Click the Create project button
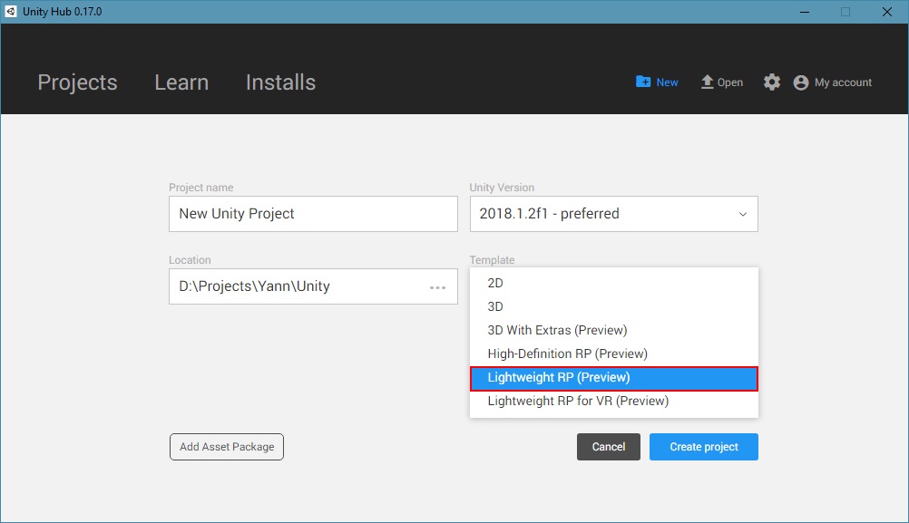Viewport: 909px width, 523px height. pos(703,447)
